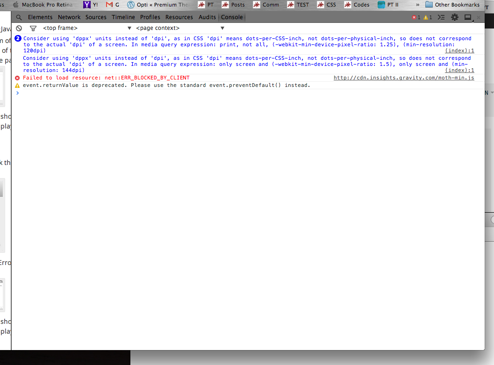
Task: Click the search magnifier icon in DevTools
Action: 19,17
